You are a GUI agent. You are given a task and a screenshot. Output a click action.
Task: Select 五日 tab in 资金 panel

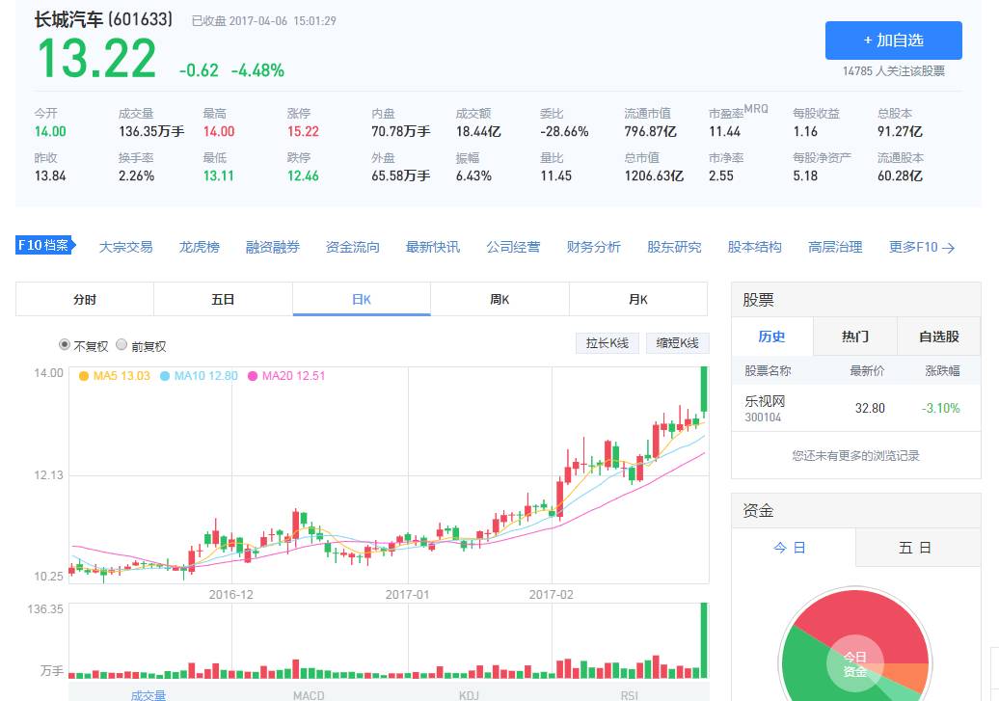click(915, 548)
